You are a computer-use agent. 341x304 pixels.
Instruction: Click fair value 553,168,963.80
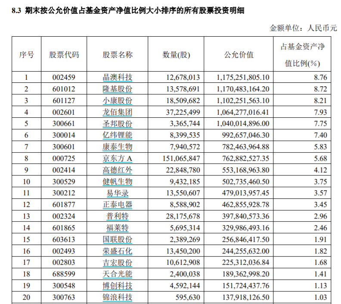coord(245,170)
